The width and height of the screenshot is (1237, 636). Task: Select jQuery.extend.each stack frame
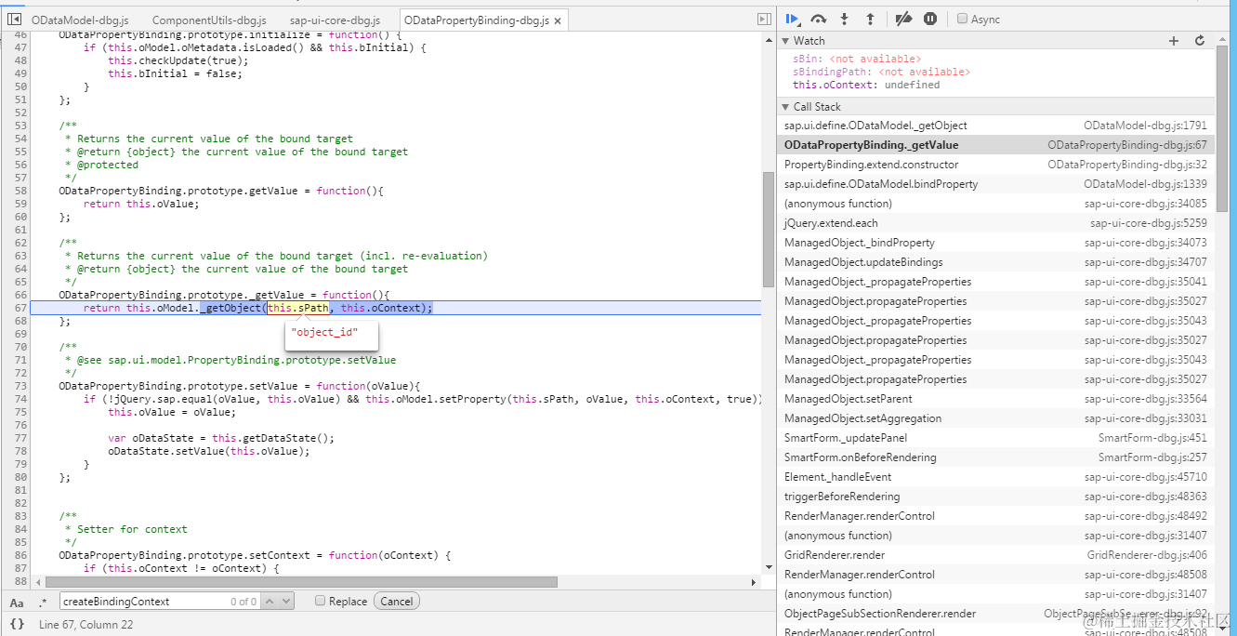click(x=995, y=223)
